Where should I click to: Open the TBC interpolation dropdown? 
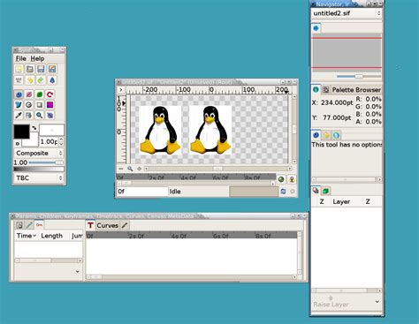(x=39, y=178)
